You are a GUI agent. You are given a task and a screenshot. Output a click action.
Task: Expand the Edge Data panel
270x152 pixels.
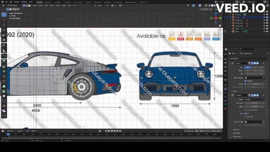point(237,137)
